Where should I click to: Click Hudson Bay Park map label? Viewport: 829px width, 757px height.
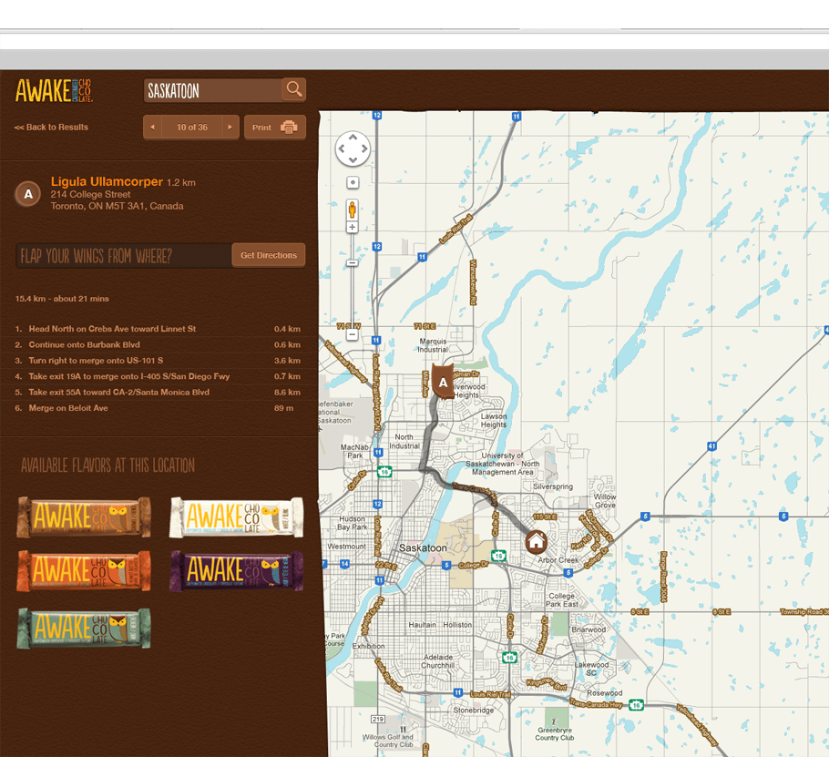(353, 523)
